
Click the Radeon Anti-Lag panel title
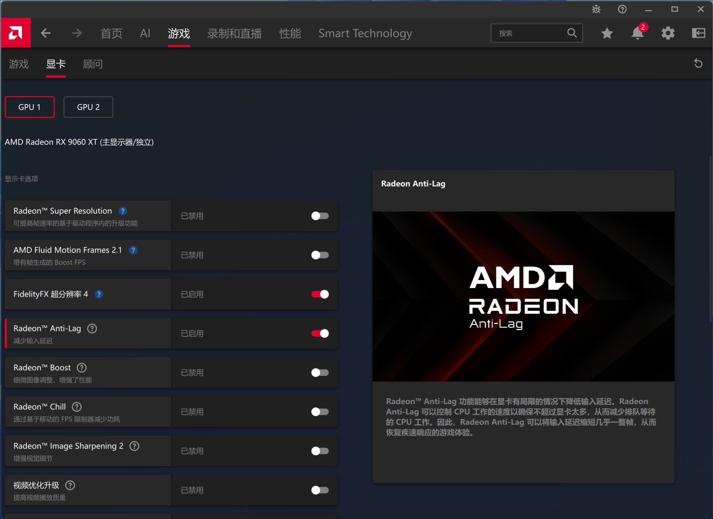[413, 184]
